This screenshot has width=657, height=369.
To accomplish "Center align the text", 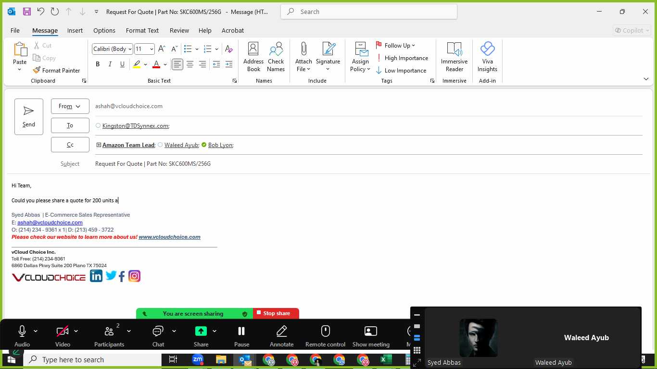I will click(190, 64).
